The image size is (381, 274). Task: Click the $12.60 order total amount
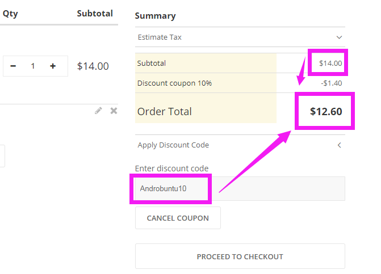click(326, 111)
